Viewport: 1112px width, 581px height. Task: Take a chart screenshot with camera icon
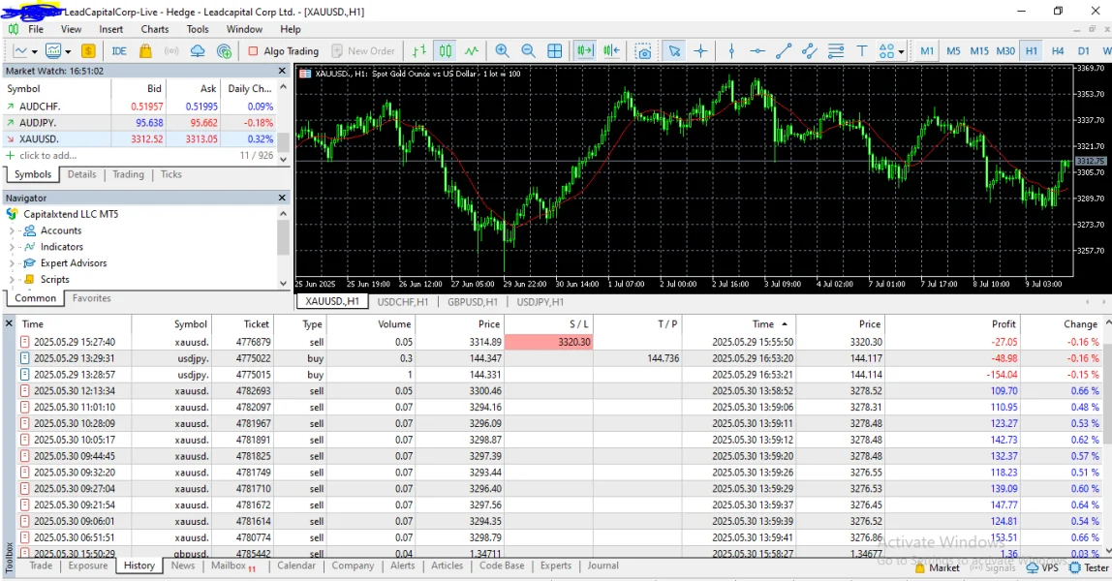click(643, 51)
